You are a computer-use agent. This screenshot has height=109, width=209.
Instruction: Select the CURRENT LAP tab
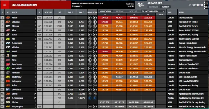tap(106, 11)
